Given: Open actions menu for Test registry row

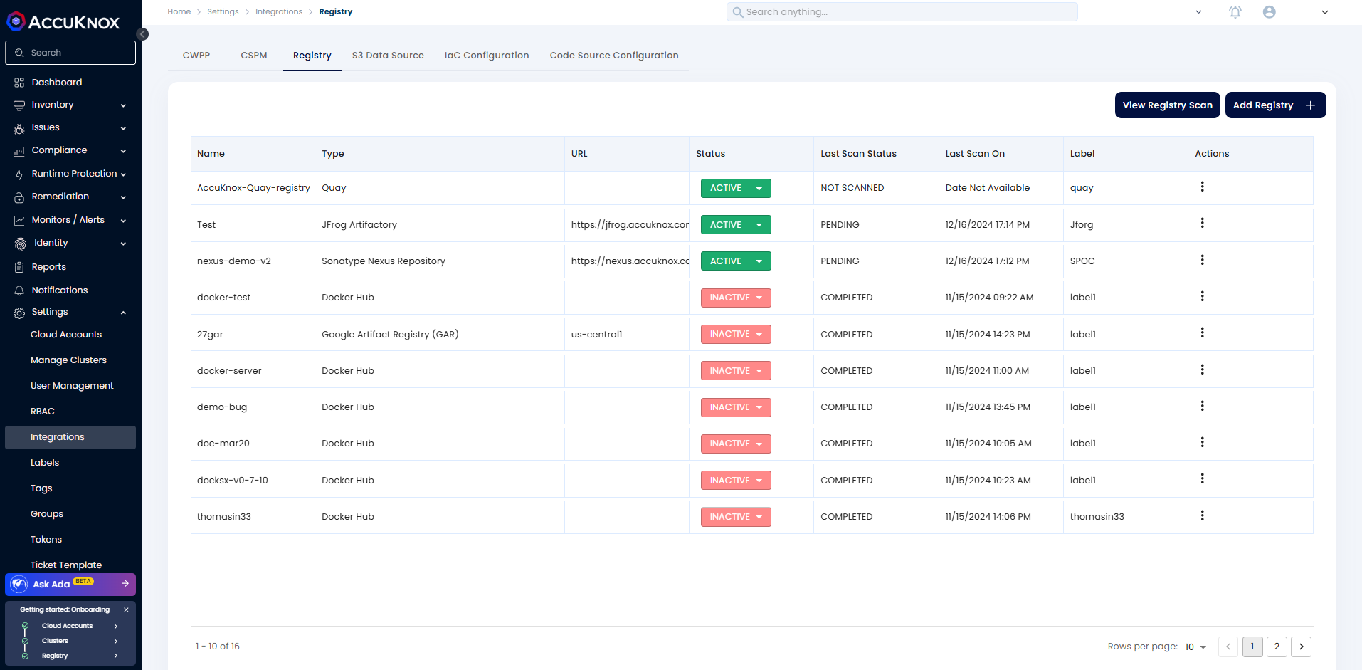Looking at the screenshot, I should 1202,223.
